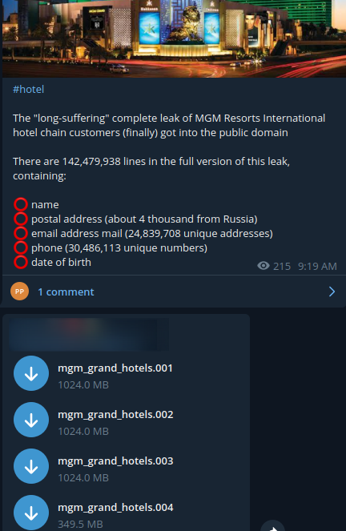
Task: Open the 1 comment thread
Action: pos(66,292)
